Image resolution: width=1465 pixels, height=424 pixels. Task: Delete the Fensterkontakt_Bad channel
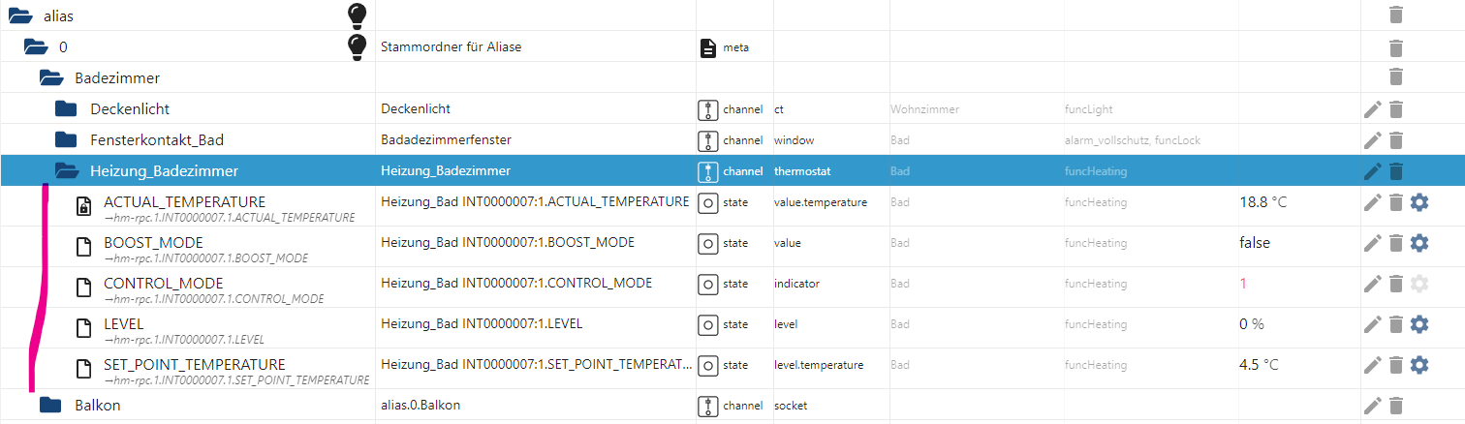point(1395,140)
